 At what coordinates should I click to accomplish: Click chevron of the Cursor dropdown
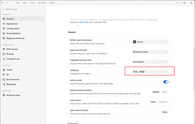point(166,42)
